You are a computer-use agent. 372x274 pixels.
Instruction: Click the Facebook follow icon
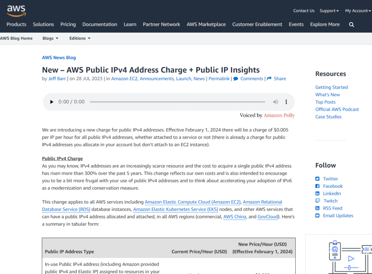[317, 186]
